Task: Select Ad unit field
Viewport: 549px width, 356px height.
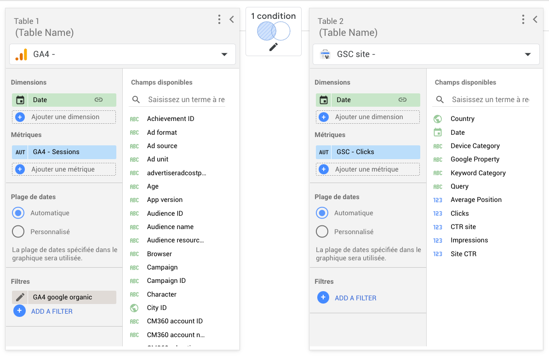Action: click(x=158, y=159)
